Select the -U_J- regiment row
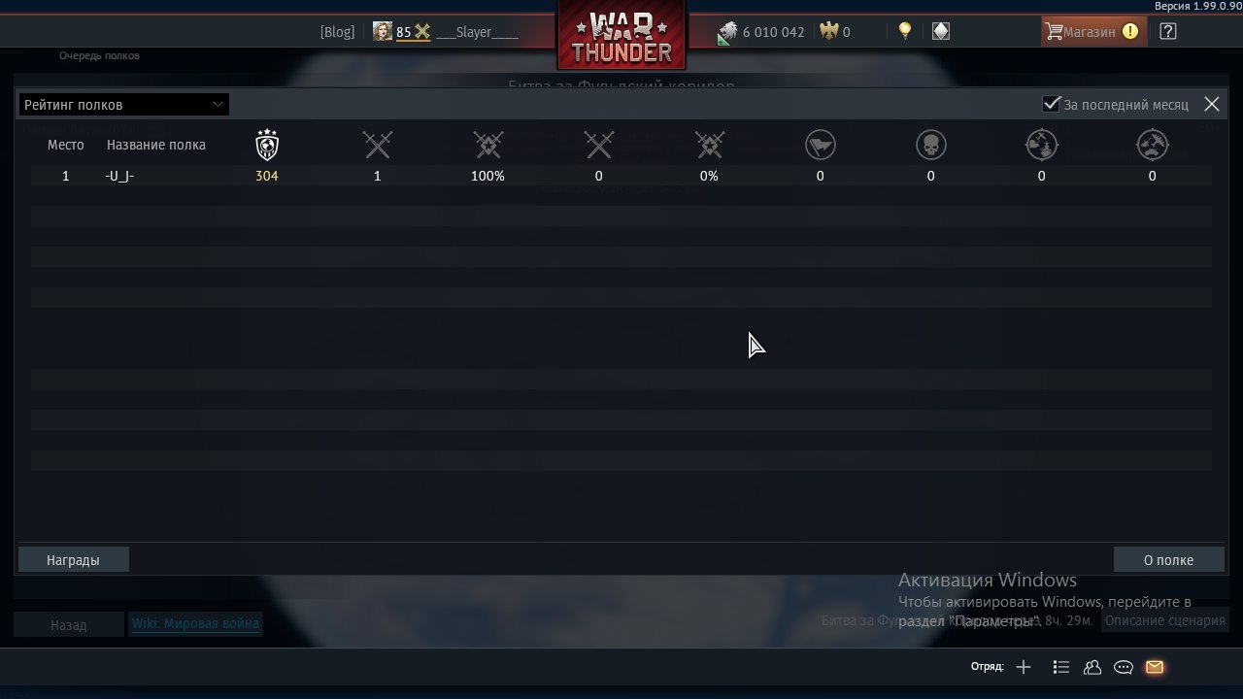The width and height of the screenshot is (1243, 699). tap(621, 176)
